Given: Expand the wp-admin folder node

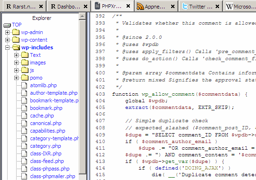Looking at the screenshot, I should point(7,33).
